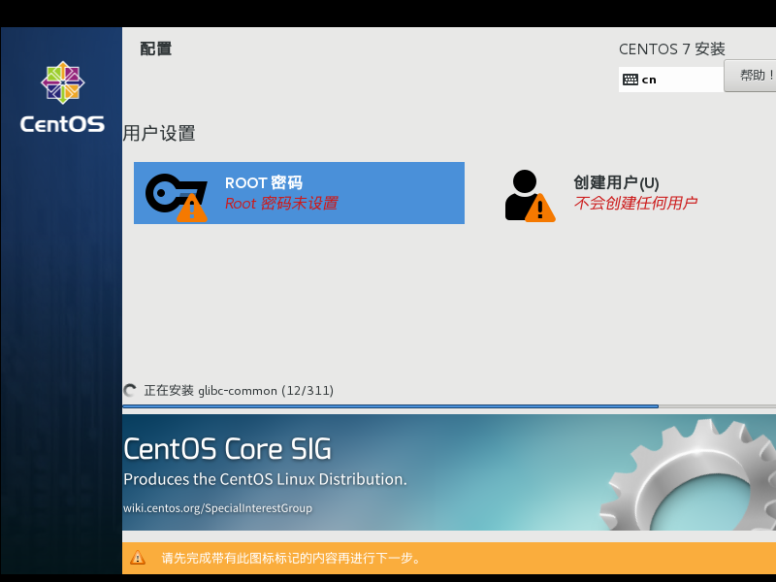Screen dimensions: 776x582
Task: Open the ROOT 密码 settings tile
Action: click(299, 193)
